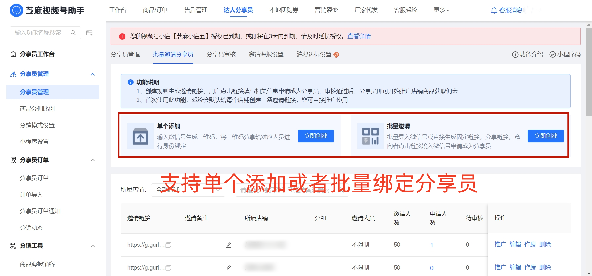Copy the second invite link with the copy icon
This screenshot has height=276, width=592.
[168, 268]
